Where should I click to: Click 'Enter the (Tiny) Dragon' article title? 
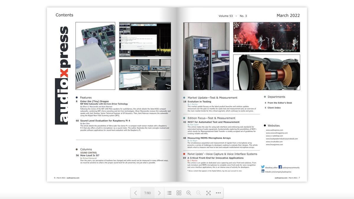coord(94,101)
